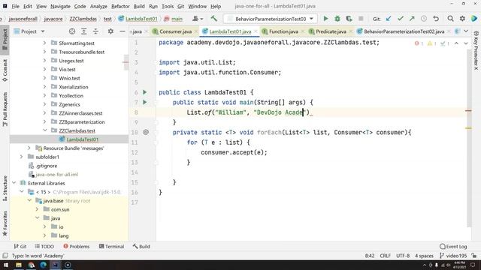Open Project panel options gear

click(110, 31)
